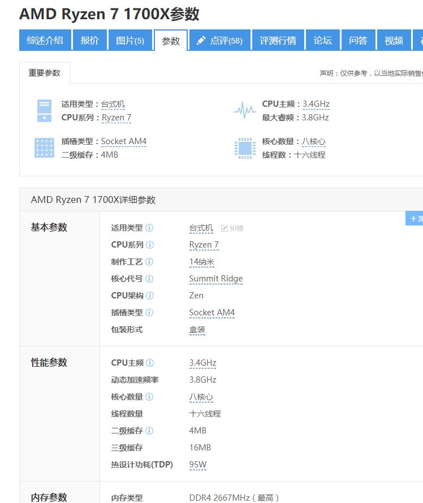
Task: Click the 纠错 correction link
Action: click(x=236, y=228)
